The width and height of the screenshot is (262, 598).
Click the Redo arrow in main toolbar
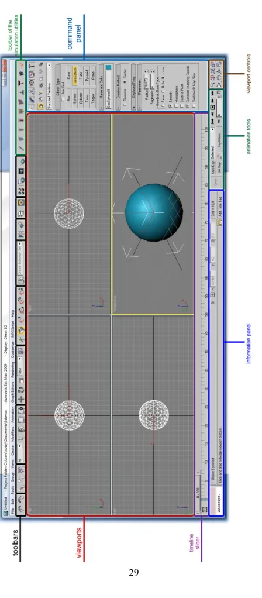[21, 499]
